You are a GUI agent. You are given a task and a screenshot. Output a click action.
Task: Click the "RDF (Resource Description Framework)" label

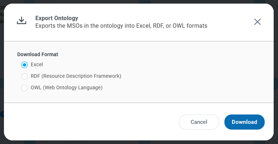tap(76, 76)
